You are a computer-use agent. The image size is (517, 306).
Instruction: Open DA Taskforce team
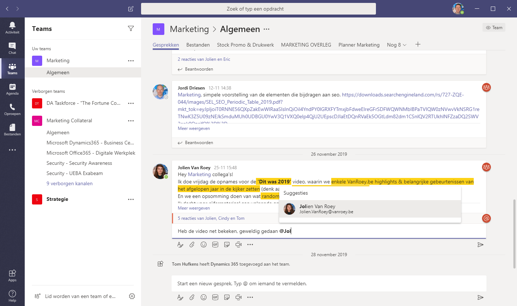[x=83, y=103]
